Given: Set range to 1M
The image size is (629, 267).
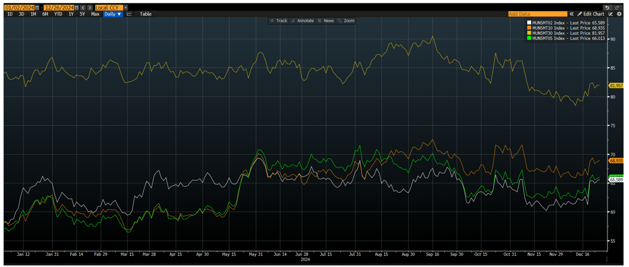Looking at the screenshot, I should (33, 14).
